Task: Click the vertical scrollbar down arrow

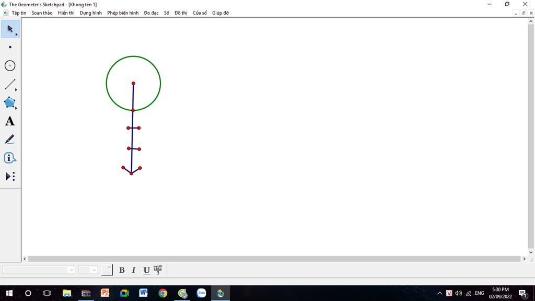Action: (x=531, y=252)
